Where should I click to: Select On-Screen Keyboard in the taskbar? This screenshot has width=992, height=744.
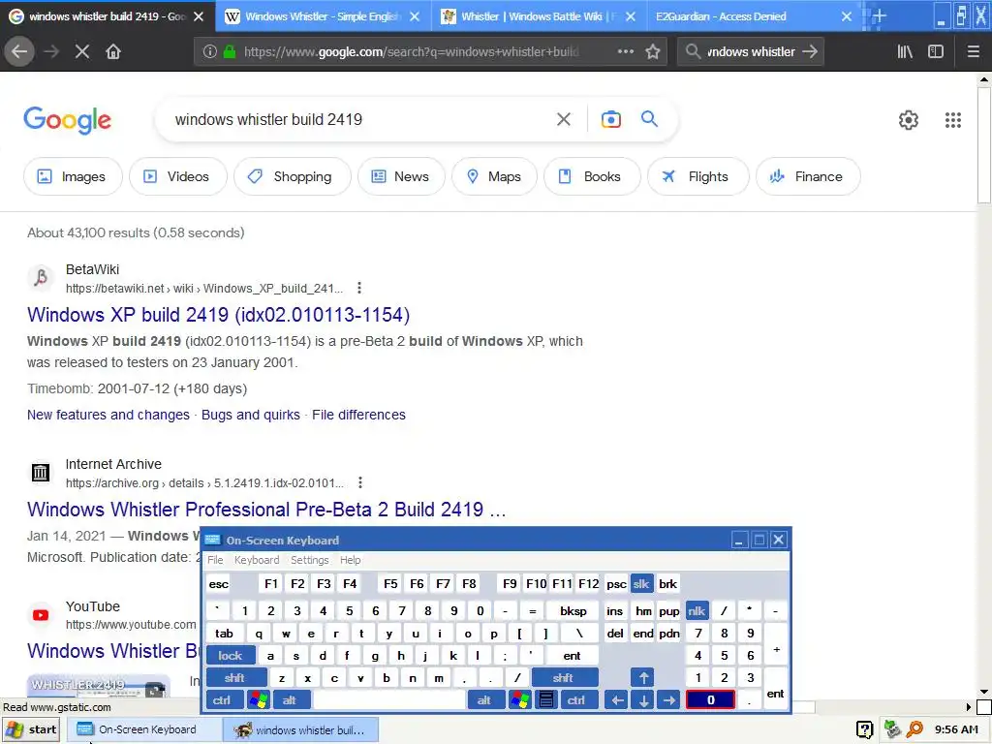coord(142,729)
